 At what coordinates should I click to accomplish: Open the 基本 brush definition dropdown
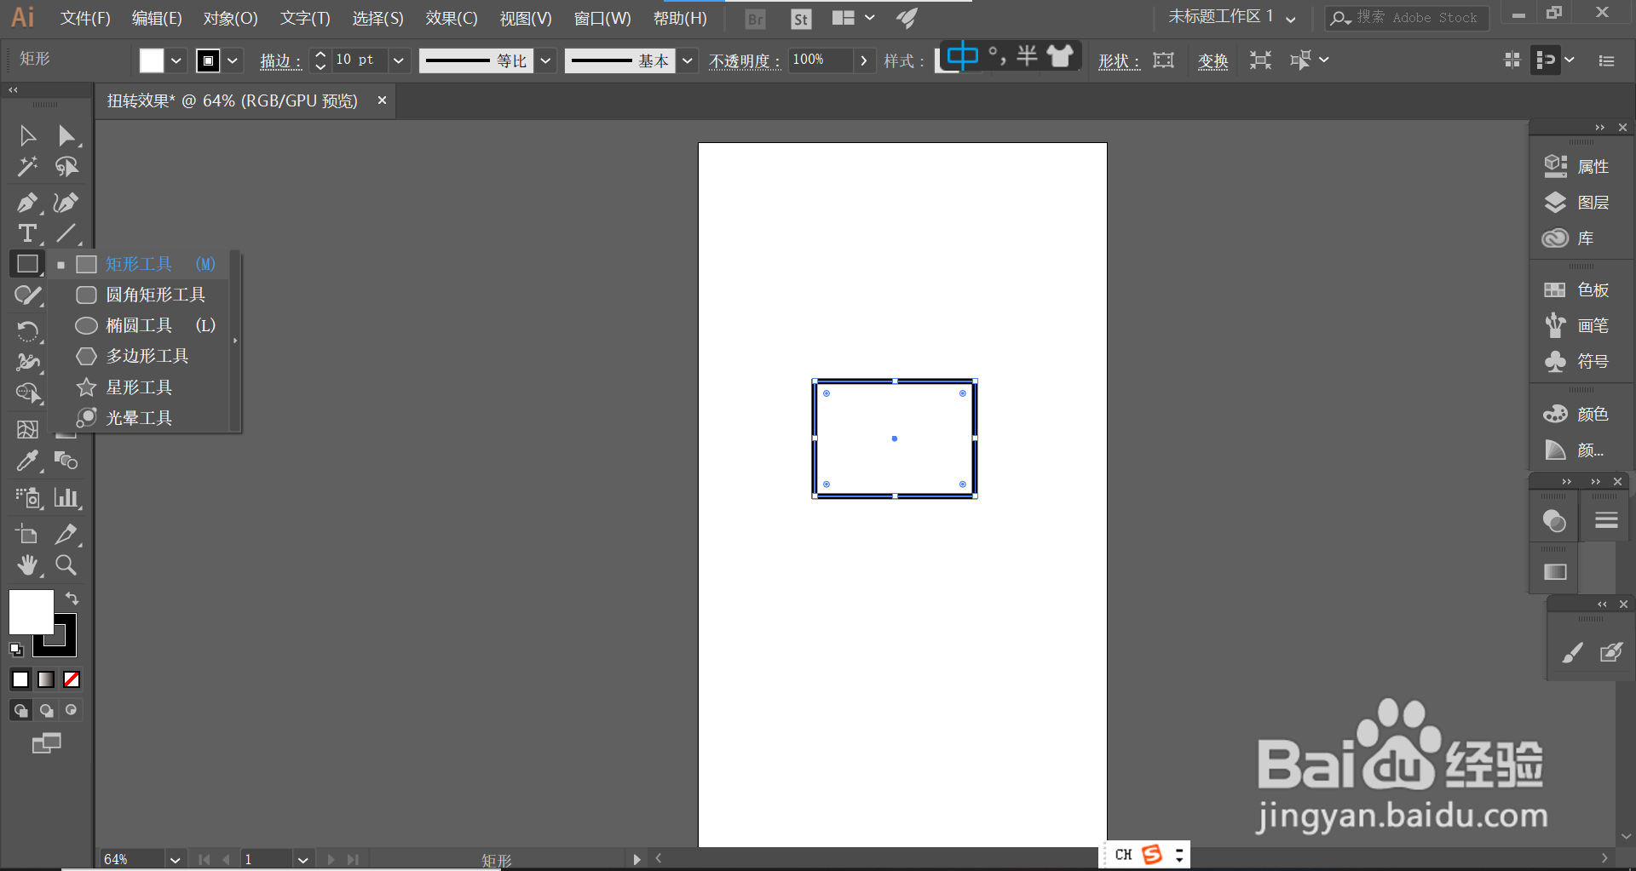(688, 60)
